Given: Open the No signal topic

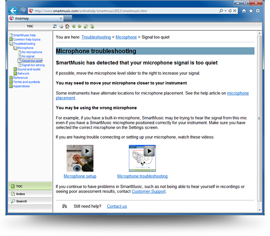Looking at the screenshot, I should tap(28, 56).
